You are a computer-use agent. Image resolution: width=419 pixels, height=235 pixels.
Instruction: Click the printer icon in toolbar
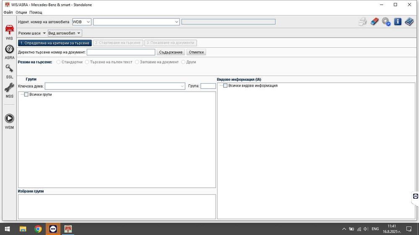(362, 22)
